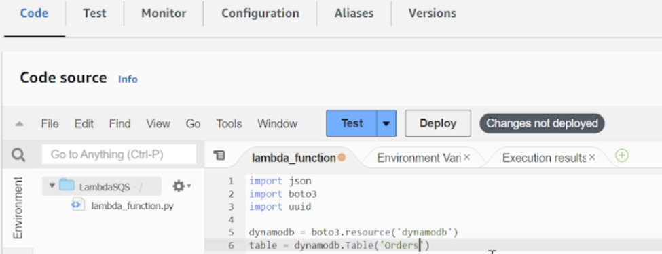662x254 pixels.
Task: Open the Edit menu
Action: pyautogui.click(x=84, y=124)
